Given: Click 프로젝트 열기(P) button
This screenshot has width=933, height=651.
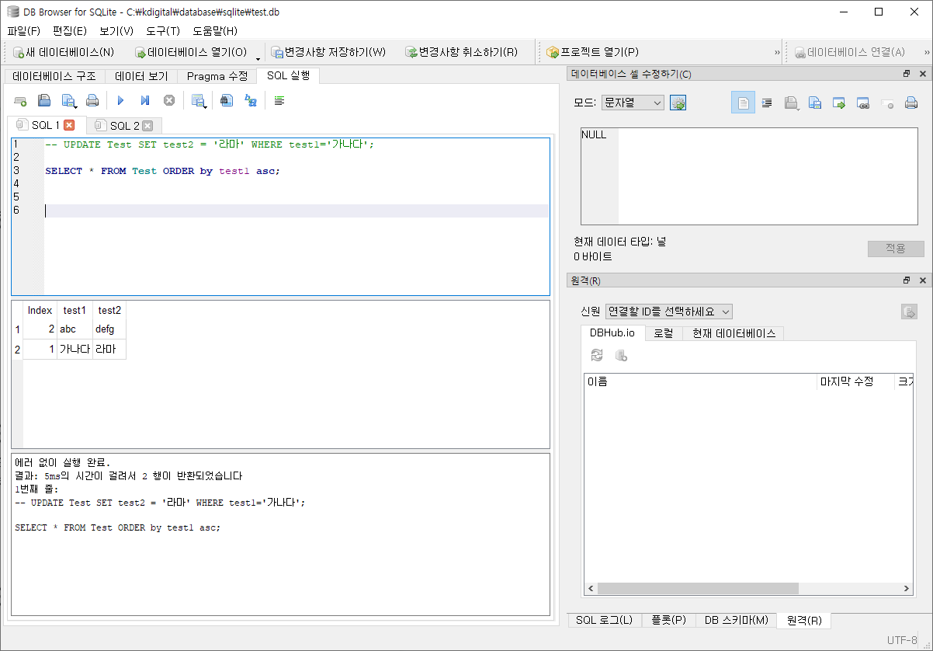Looking at the screenshot, I should pos(592,52).
